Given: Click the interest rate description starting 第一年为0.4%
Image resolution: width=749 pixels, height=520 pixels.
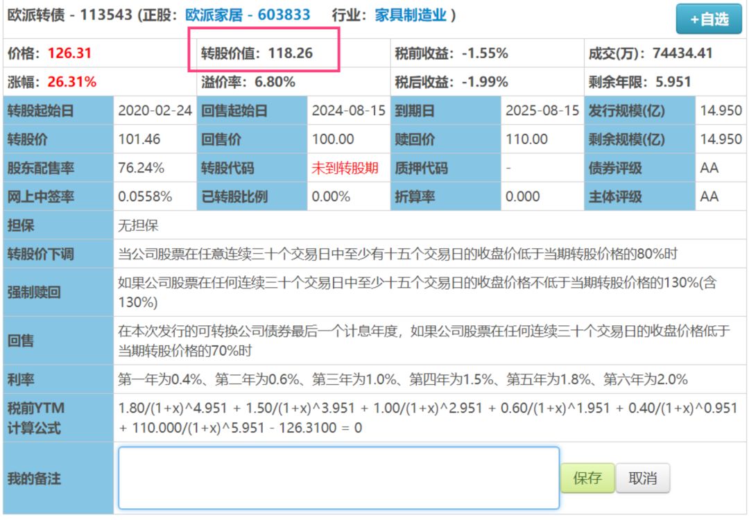Looking at the screenshot, I should pyautogui.click(x=403, y=379).
